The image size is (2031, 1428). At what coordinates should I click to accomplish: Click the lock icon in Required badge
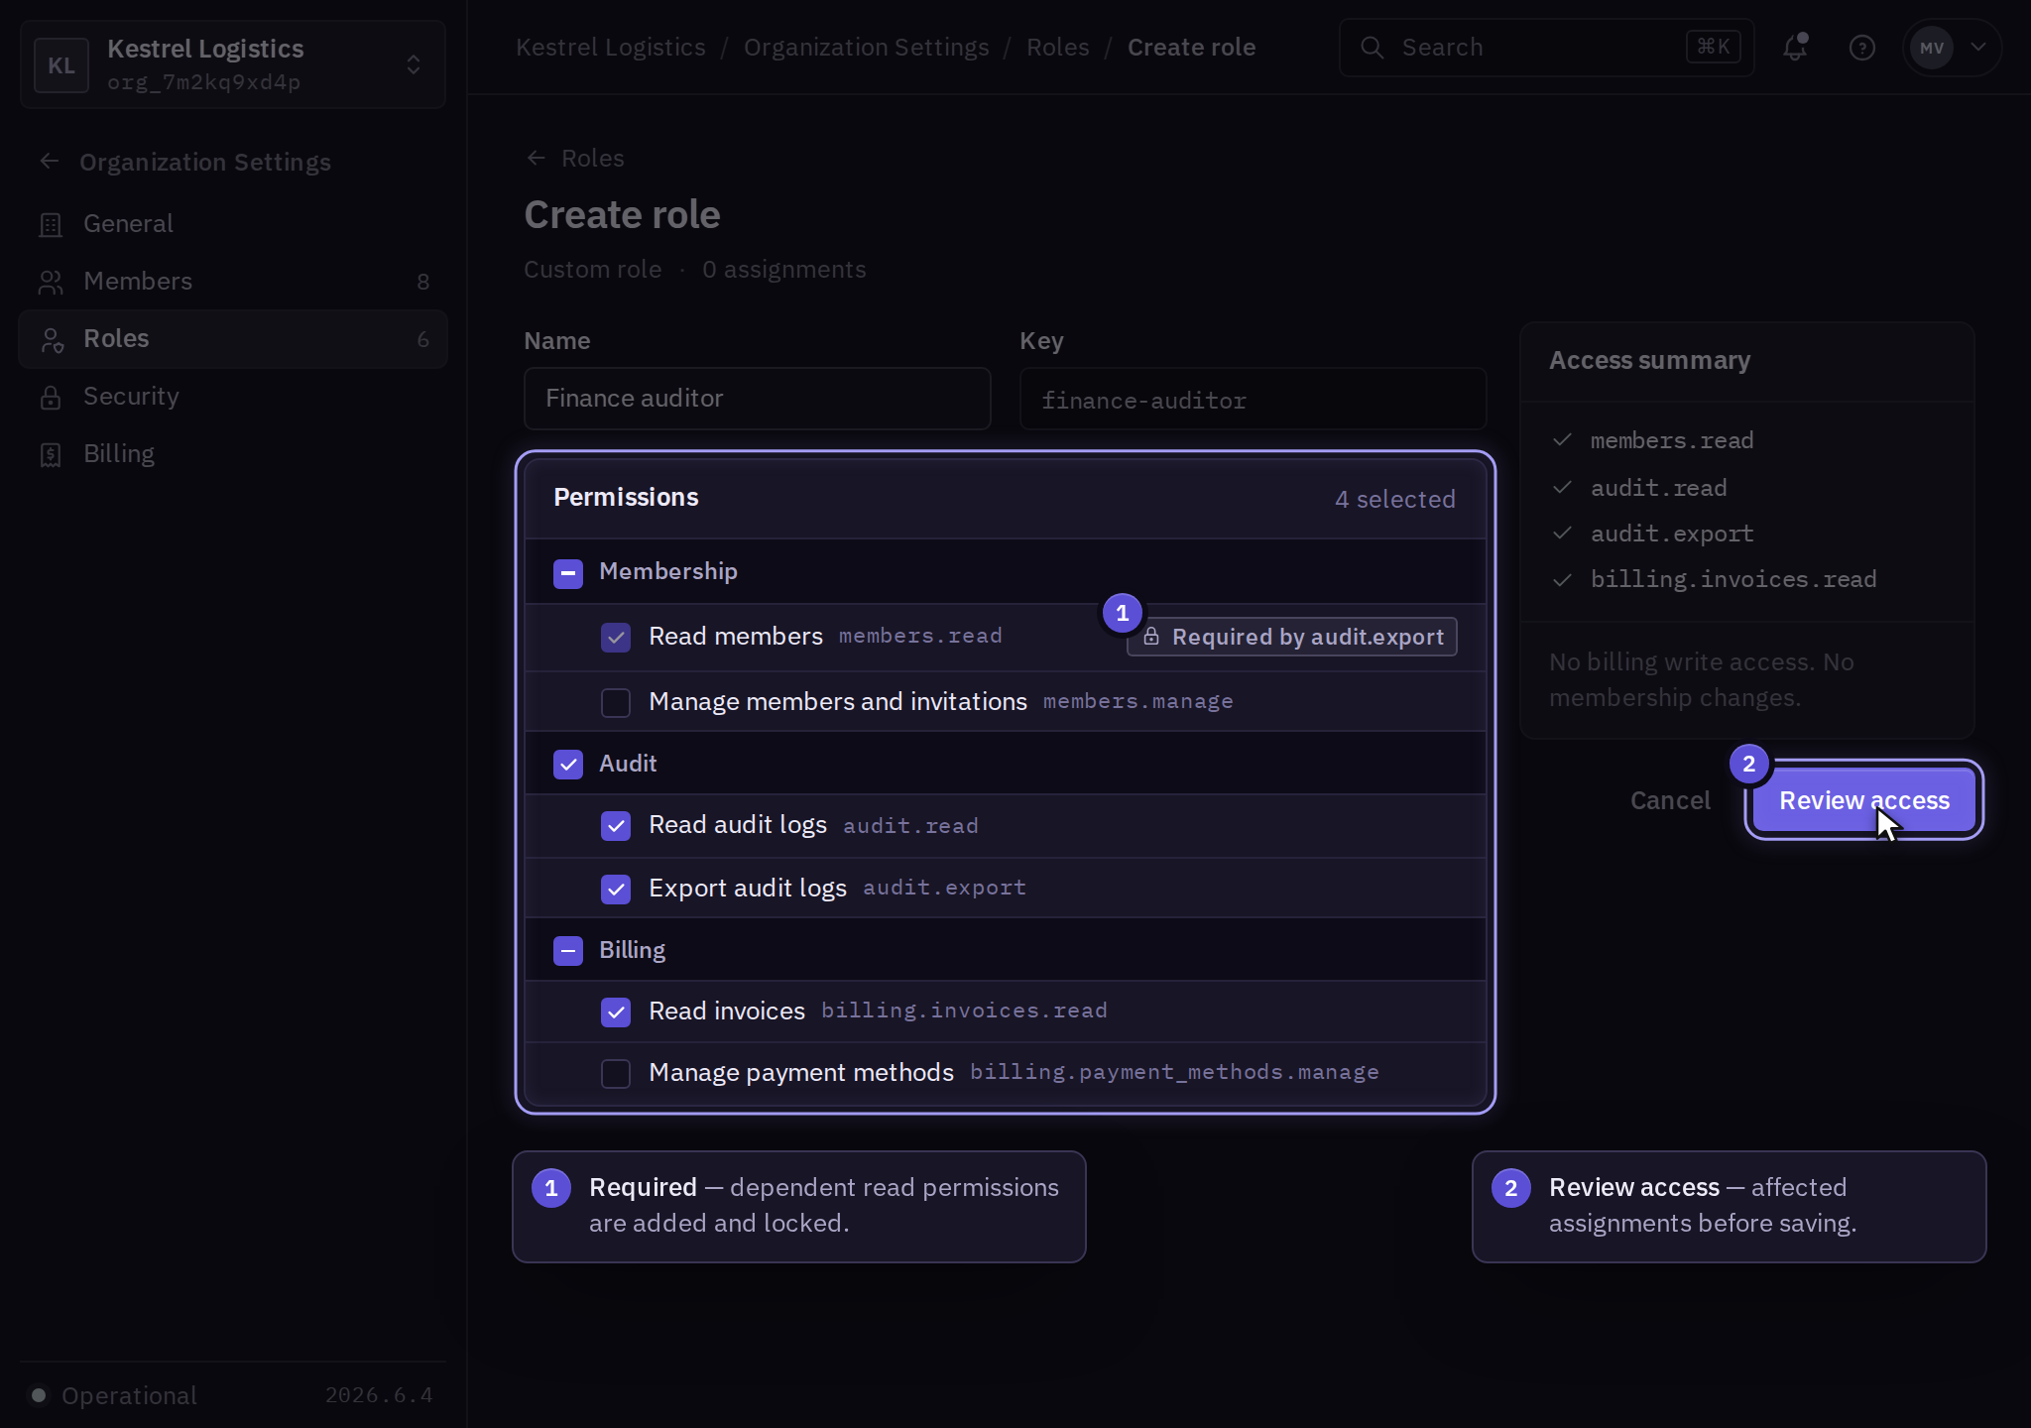[1150, 637]
